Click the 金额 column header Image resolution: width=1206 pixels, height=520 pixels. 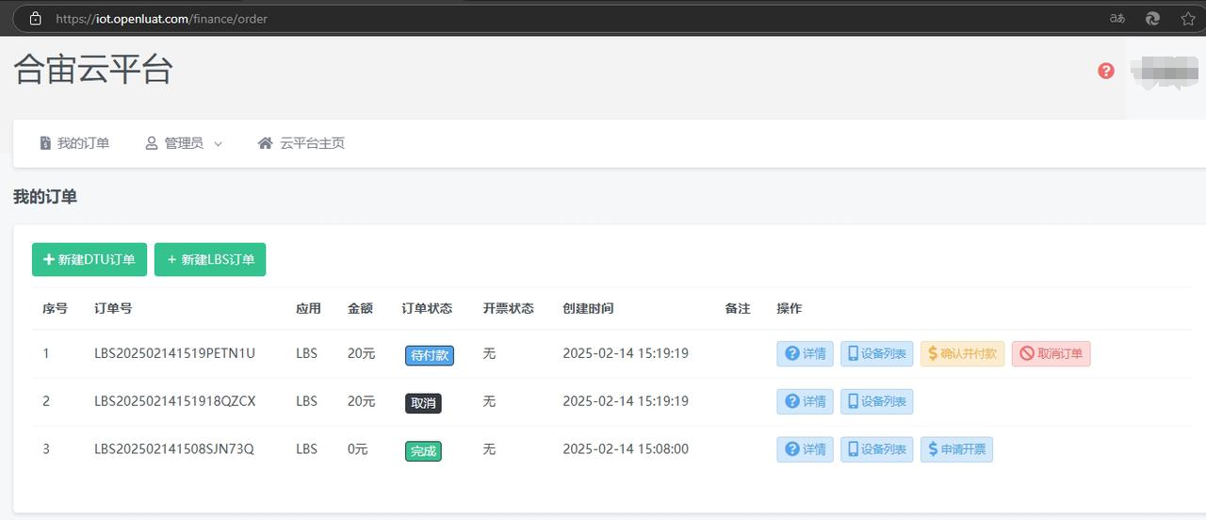click(360, 308)
